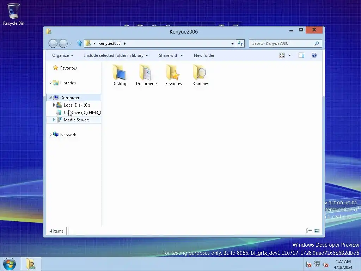Image resolution: width=361 pixels, height=271 pixels.
Task: Go up one folder level
Action: click(79, 43)
